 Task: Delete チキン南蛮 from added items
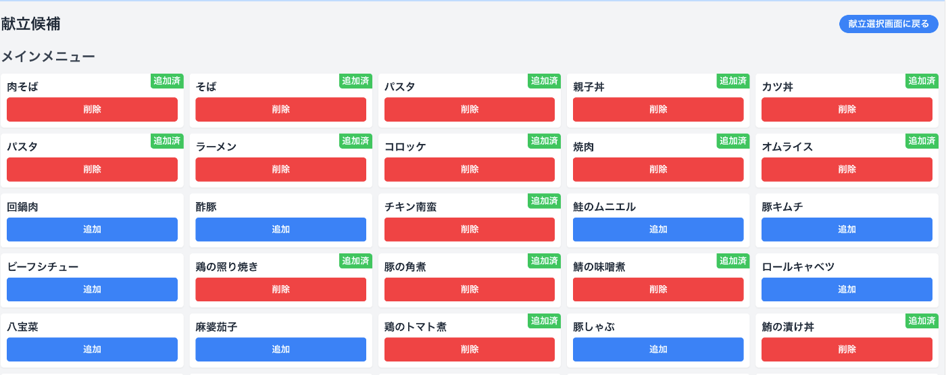point(470,230)
